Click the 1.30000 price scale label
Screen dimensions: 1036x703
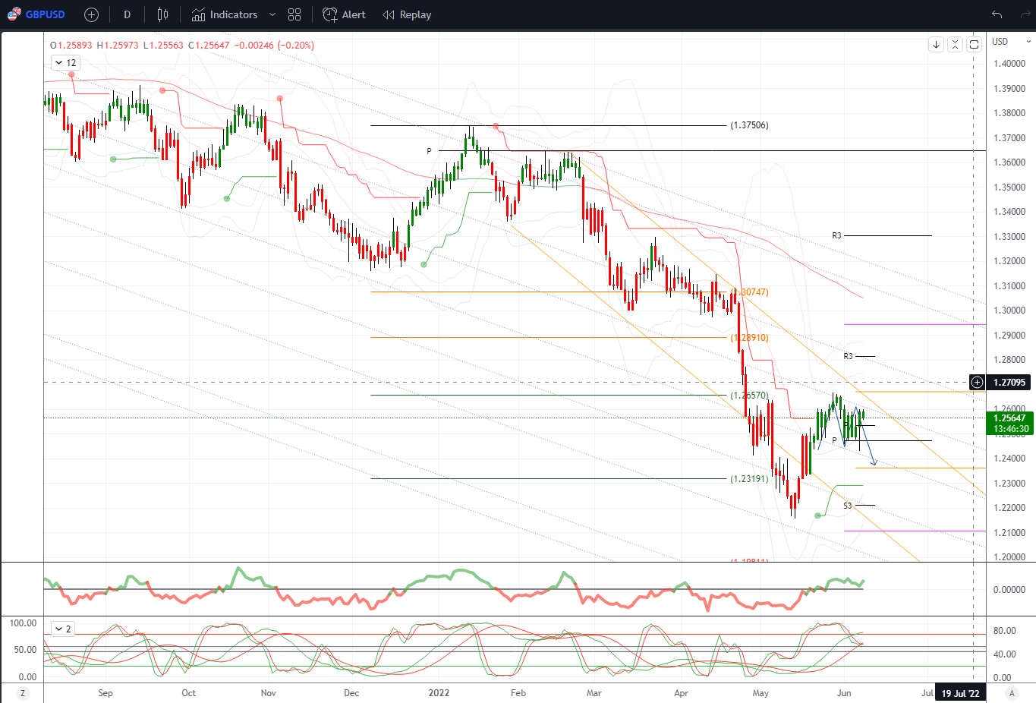tap(1009, 311)
